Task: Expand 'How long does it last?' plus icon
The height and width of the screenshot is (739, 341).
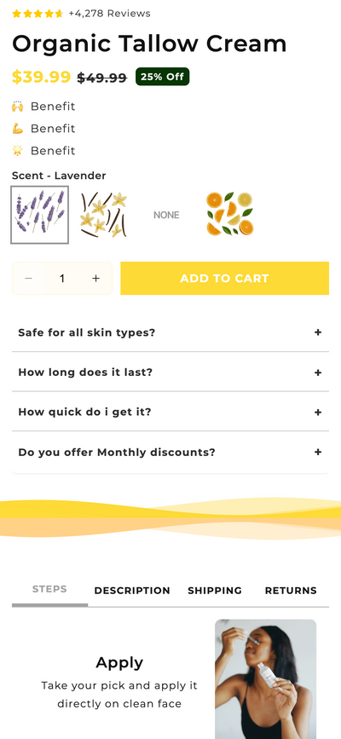Action: pyautogui.click(x=318, y=372)
